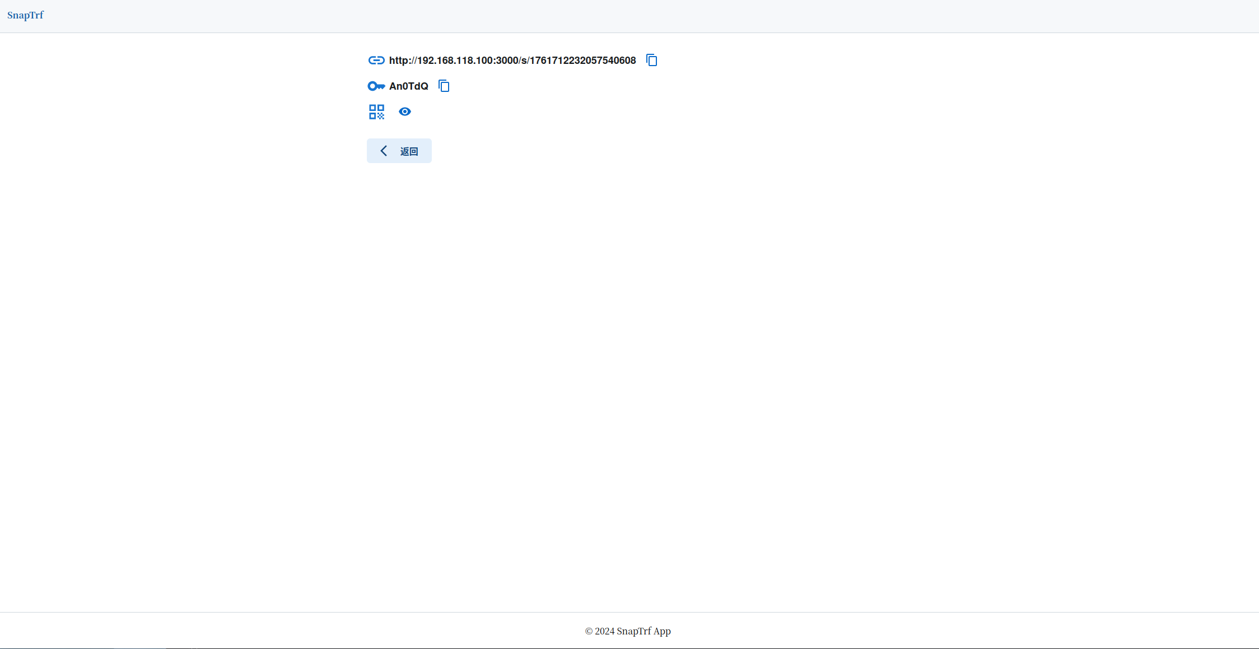Copy the share URL with clipboard icon
Screen dimensions: 1259x649
pos(651,60)
